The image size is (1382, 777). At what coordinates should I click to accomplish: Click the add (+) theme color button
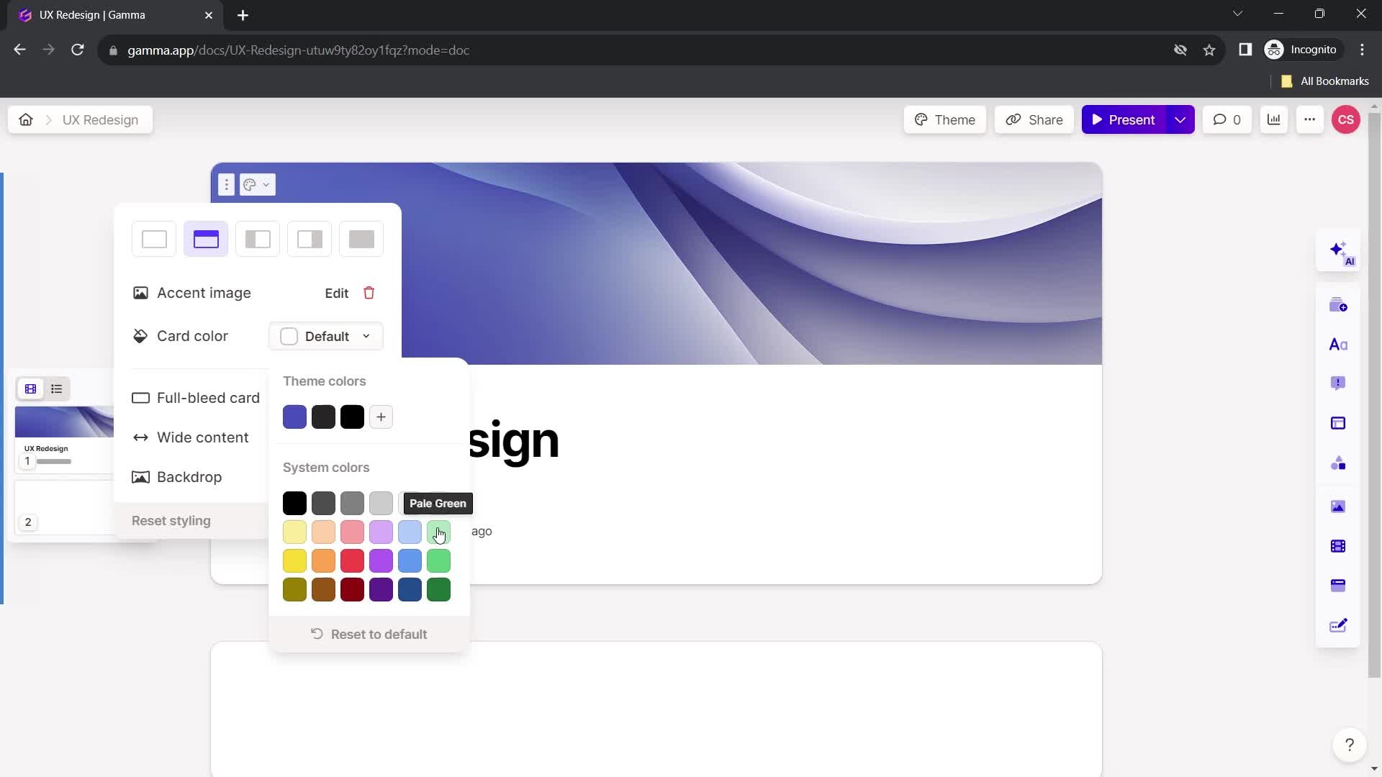(x=381, y=417)
